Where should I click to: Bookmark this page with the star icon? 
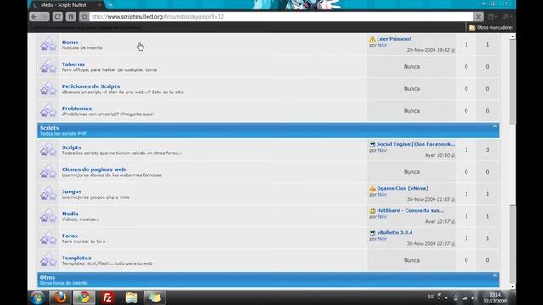84,17
